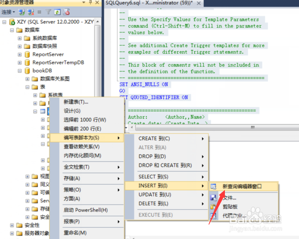Image resolution: width=299 pixels, height=239 pixels.
Task: Choose 新建表(T)... from context menu
Action: [87, 102]
